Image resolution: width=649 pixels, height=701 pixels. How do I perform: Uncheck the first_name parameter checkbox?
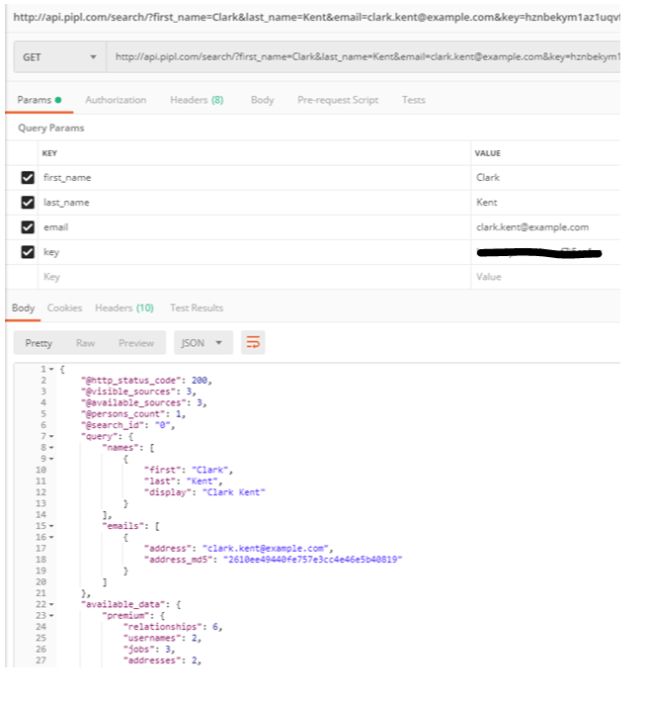pos(28,178)
